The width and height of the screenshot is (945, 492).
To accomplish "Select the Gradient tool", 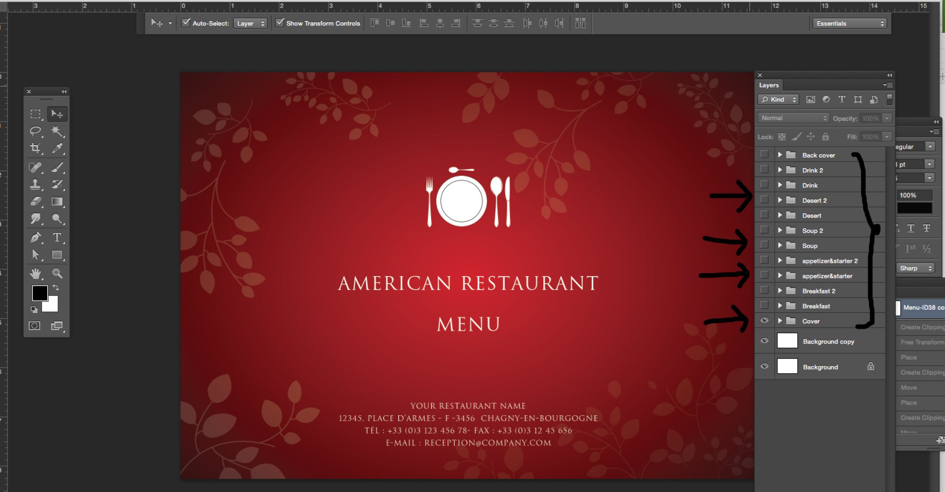I will [x=57, y=201].
